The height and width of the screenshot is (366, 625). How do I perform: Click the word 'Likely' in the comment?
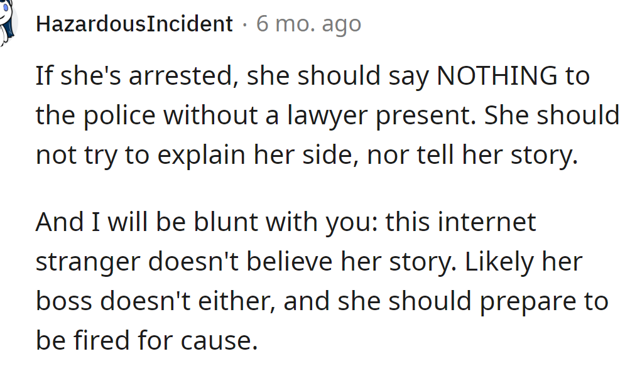490,261
